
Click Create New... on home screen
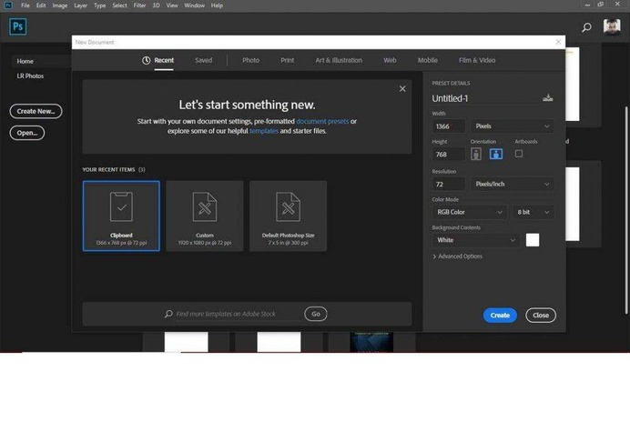click(x=36, y=111)
